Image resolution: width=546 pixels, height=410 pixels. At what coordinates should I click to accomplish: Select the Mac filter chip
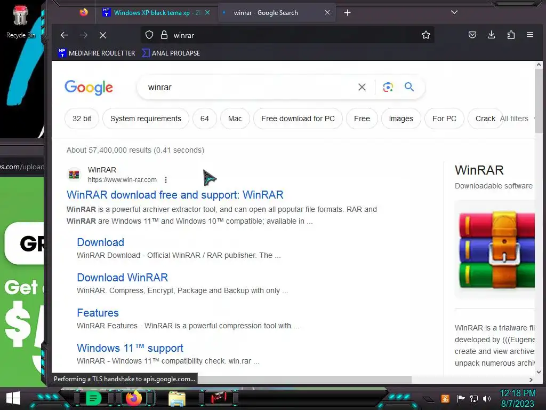click(235, 119)
